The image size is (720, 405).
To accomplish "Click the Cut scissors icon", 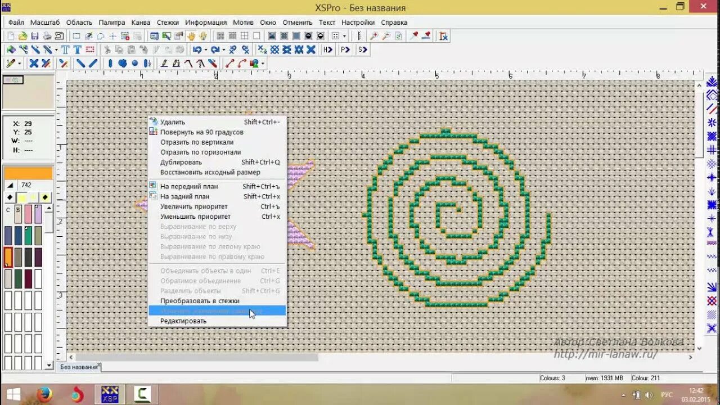I will (x=107, y=49).
